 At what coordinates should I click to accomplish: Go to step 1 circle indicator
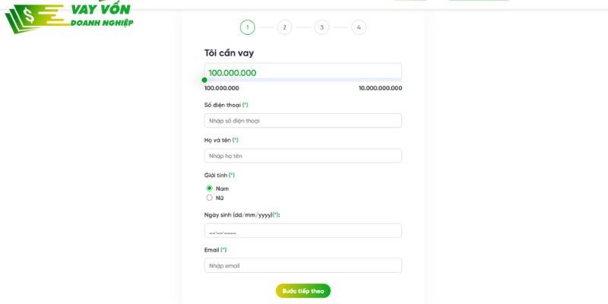click(x=248, y=27)
